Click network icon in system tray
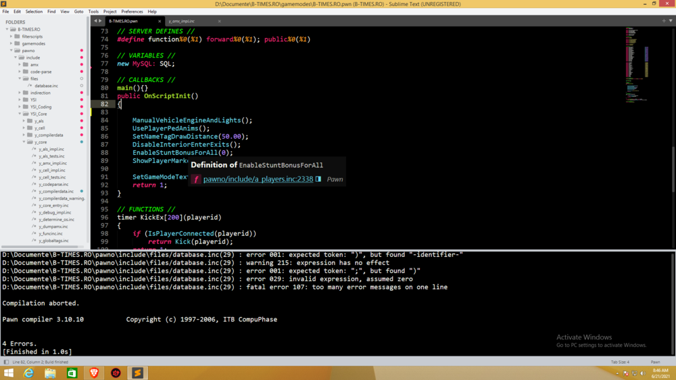 [x=634, y=373]
